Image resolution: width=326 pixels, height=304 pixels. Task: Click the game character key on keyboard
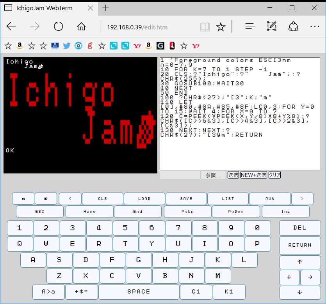pyautogui.click(x=23, y=199)
